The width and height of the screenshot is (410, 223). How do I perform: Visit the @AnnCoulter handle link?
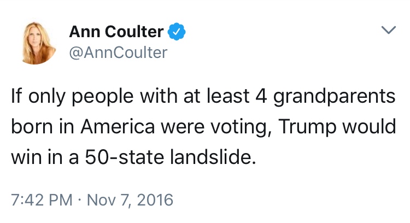point(118,52)
